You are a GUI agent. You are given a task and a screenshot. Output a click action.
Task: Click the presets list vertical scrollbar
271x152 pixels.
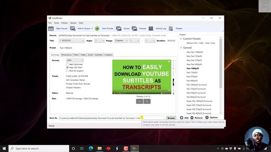(x=221, y=63)
